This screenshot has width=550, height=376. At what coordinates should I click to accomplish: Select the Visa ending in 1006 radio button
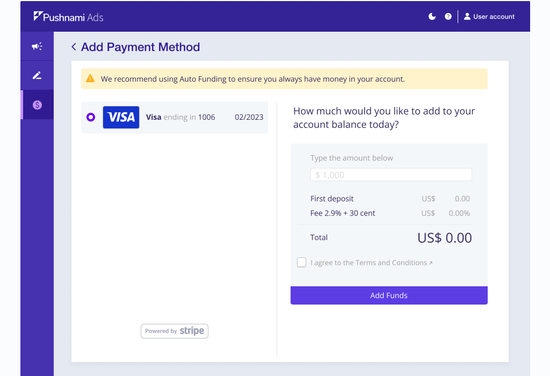pos(91,117)
